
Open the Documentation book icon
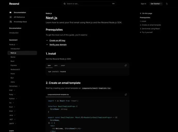11,12
